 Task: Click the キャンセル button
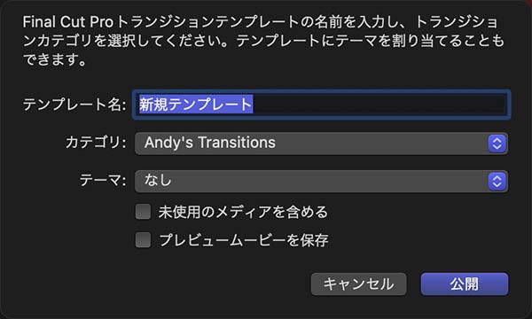pyautogui.click(x=358, y=284)
